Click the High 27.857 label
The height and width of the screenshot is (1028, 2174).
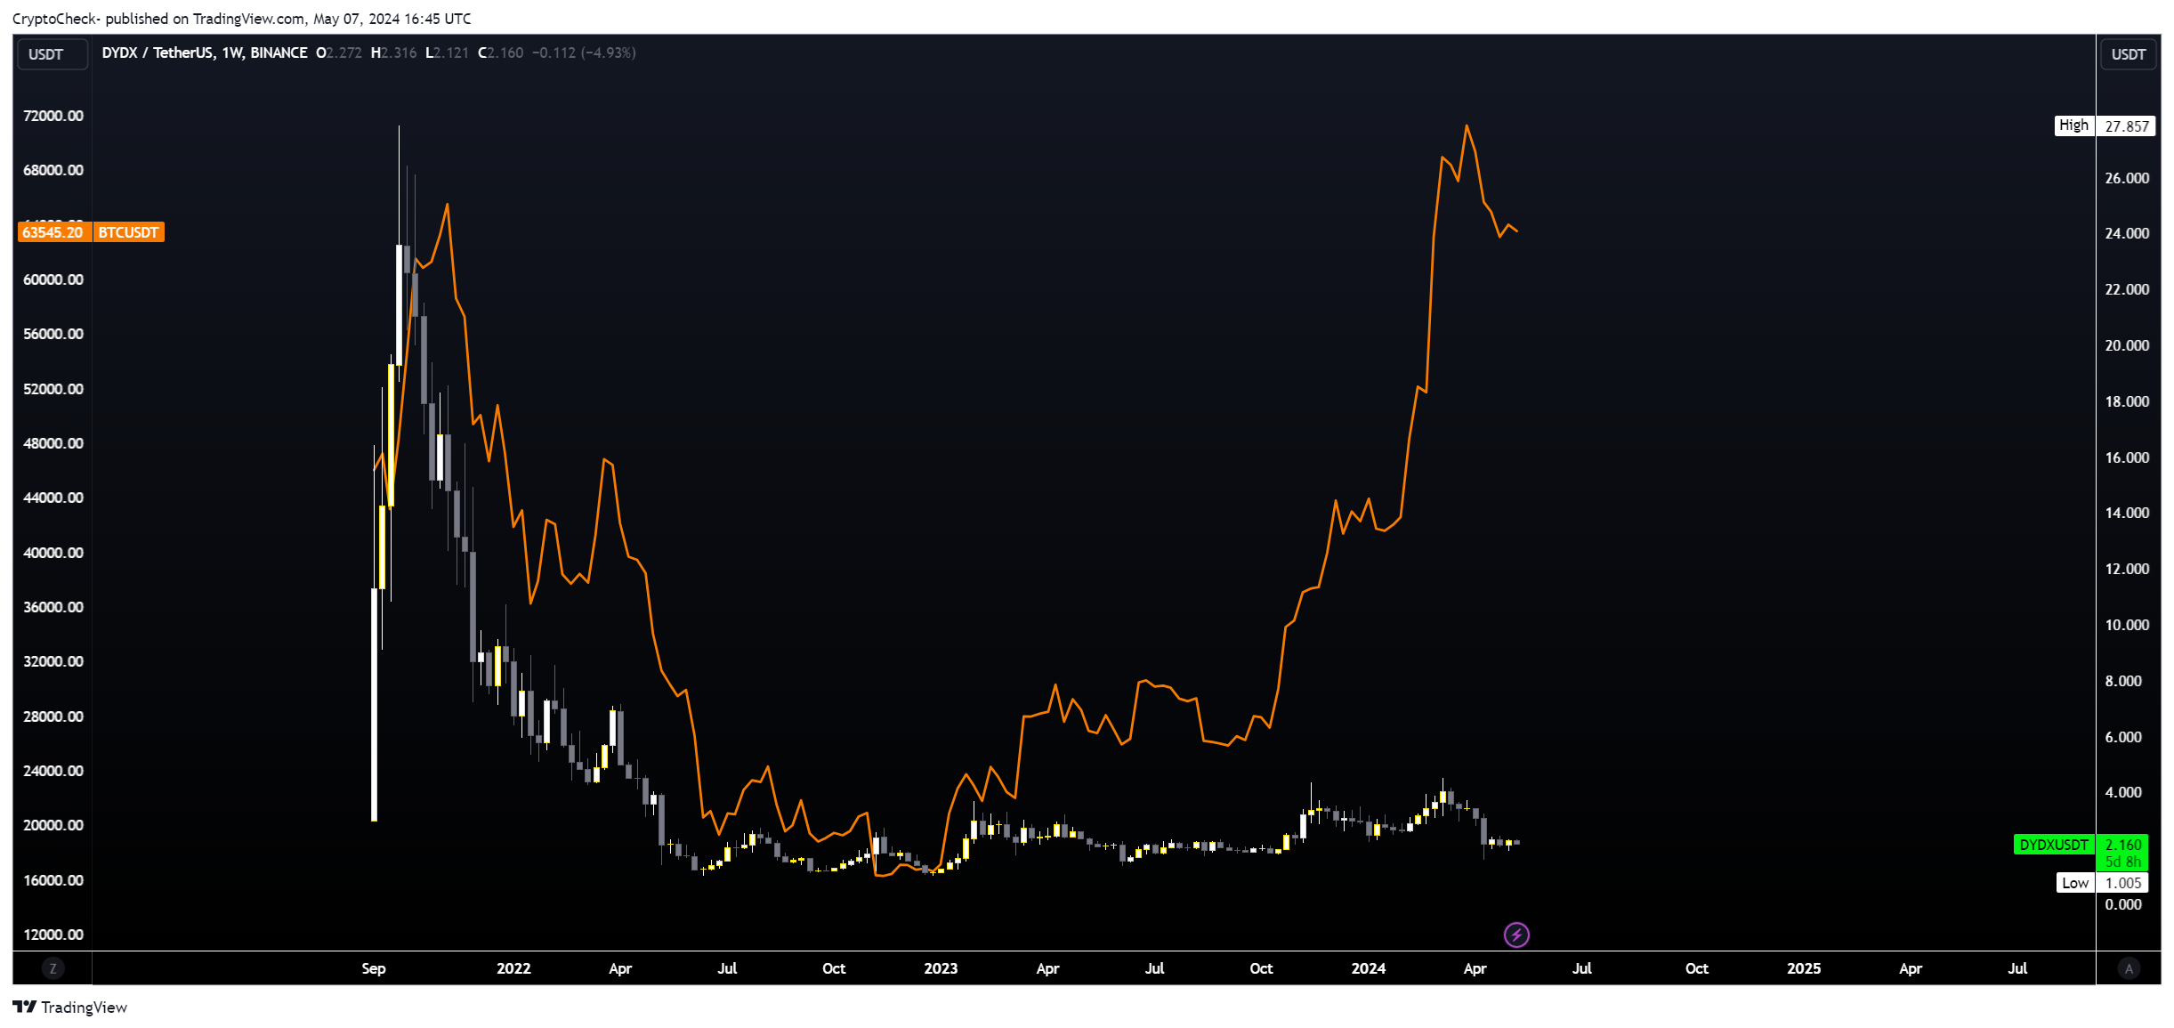pyautogui.click(x=2105, y=125)
